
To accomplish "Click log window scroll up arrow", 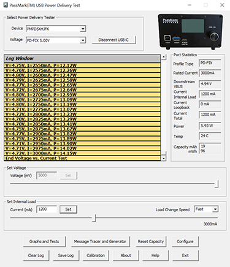I will tap(164, 57).
